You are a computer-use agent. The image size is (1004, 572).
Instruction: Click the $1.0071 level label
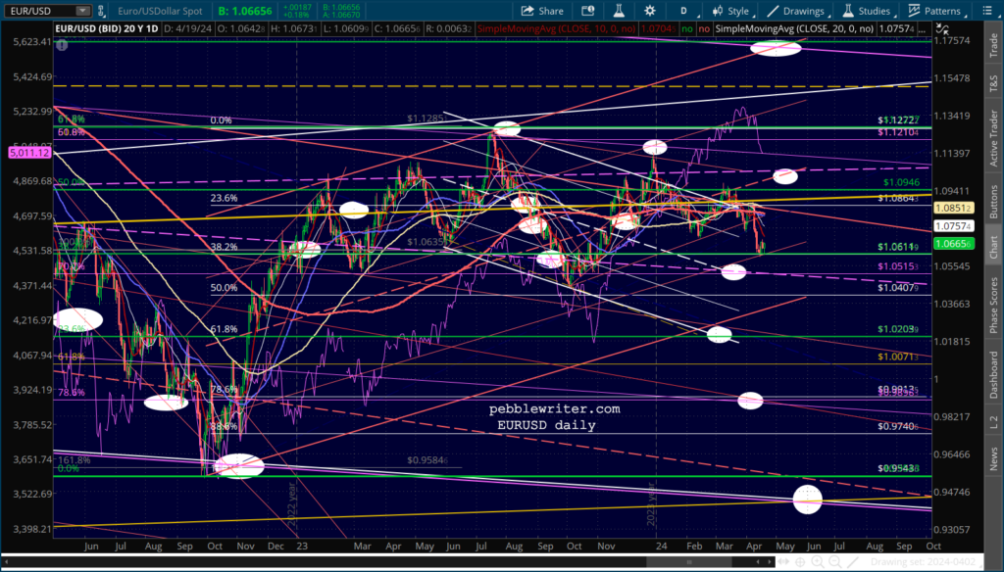pos(898,357)
